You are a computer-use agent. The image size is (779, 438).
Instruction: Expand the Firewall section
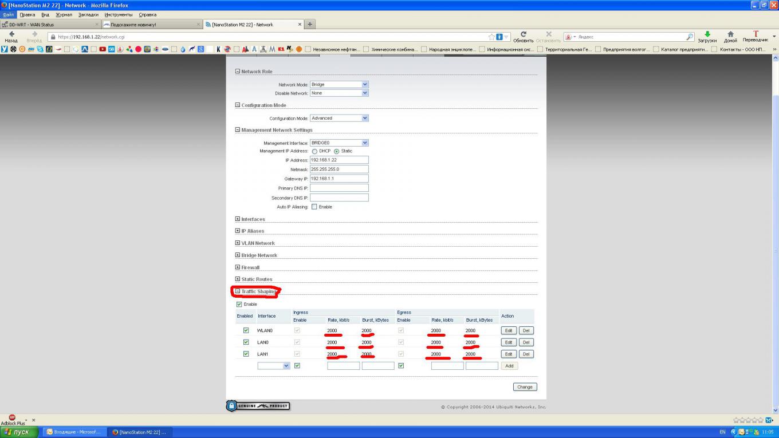pyautogui.click(x=238, y=267)
